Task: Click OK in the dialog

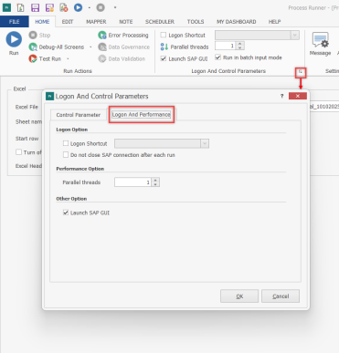Action: 239,296
